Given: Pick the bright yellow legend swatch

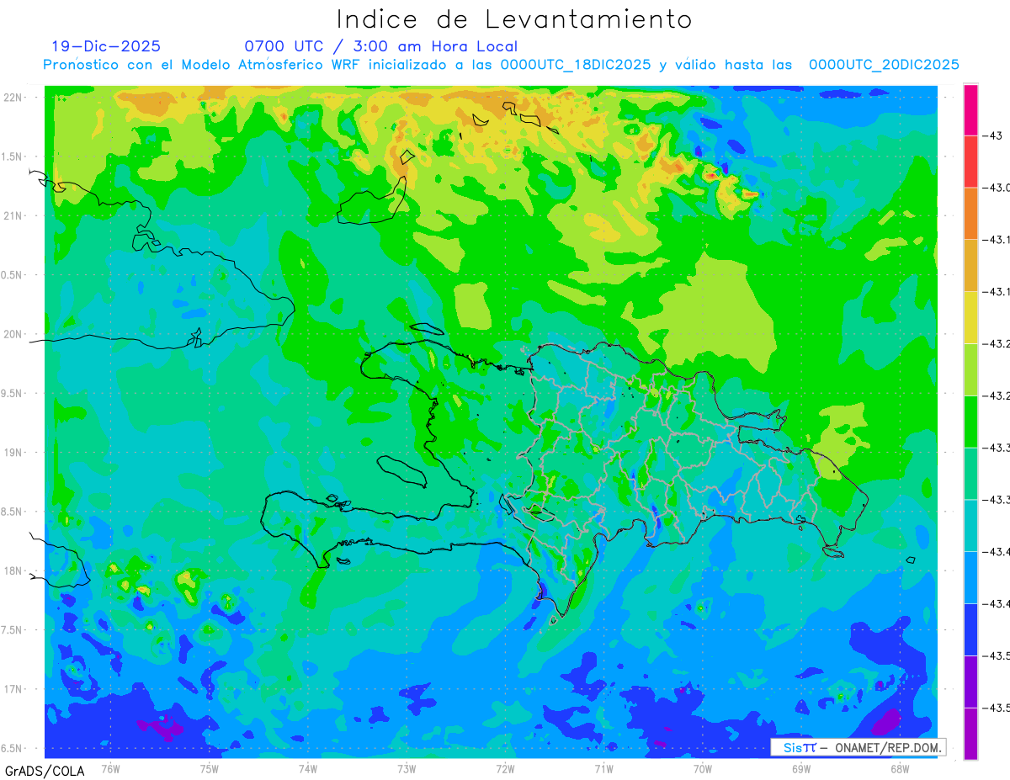Looking at the screenshot, I should point(970,317).
